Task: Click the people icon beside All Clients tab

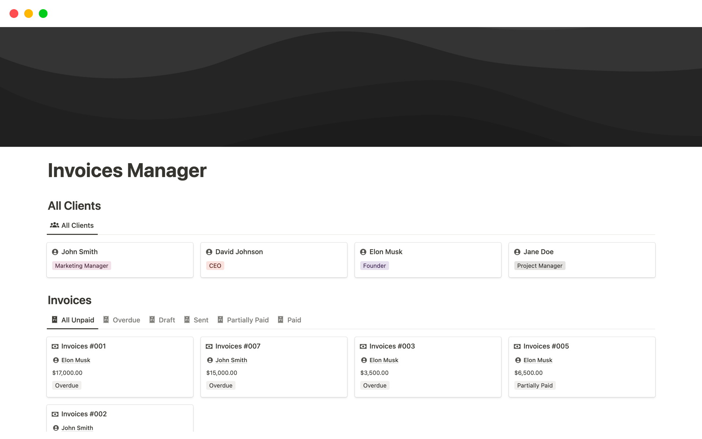Action: [x=54, y=225]
